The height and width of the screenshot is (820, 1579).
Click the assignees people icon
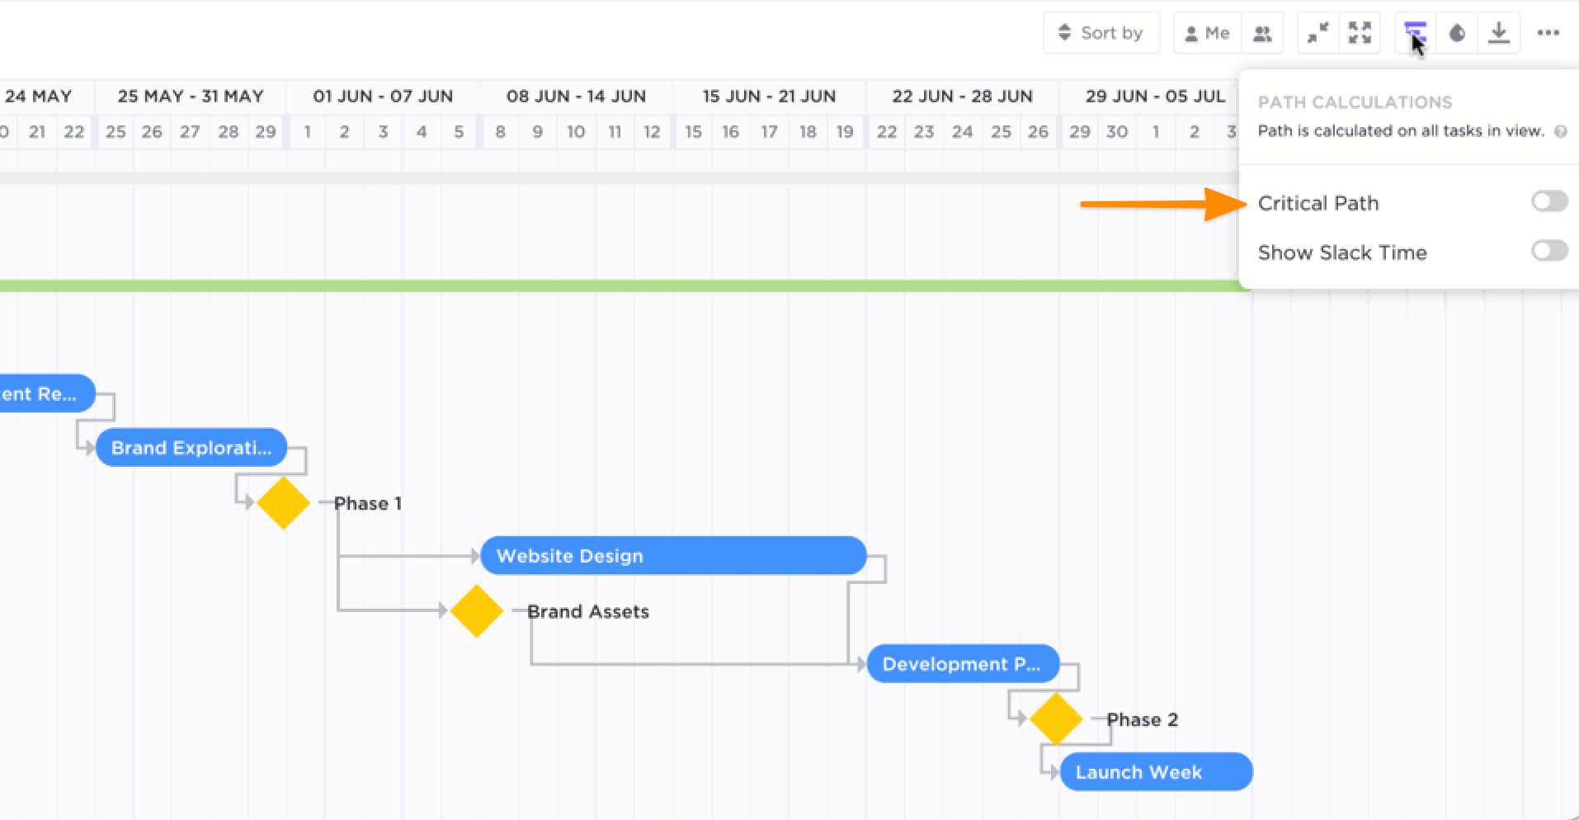pyautogui.click(x=1262, y=33)
